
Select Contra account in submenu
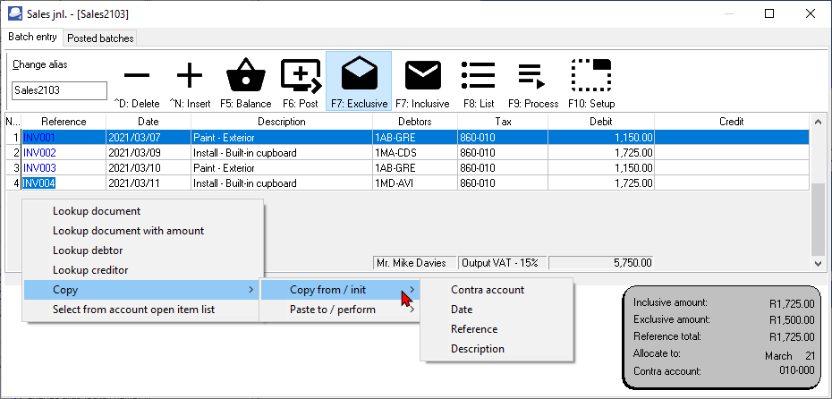(497, 290)
